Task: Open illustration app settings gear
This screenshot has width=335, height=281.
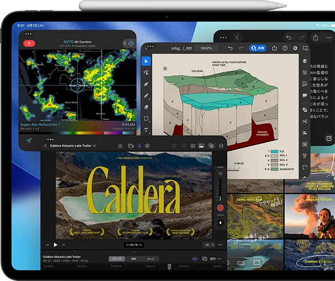Action: (296, 48)
